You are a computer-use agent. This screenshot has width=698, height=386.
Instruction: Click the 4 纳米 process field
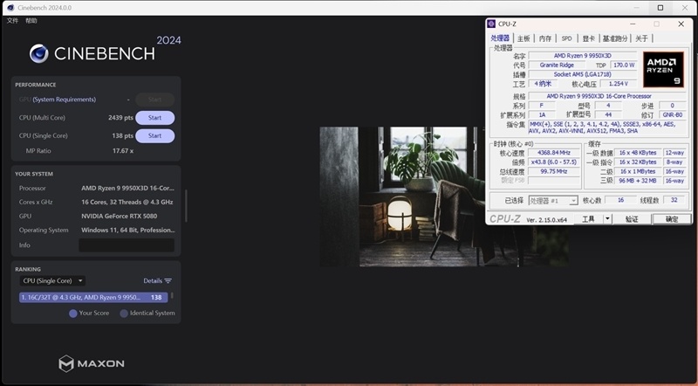pyautogui.click(x=542, y=84)
